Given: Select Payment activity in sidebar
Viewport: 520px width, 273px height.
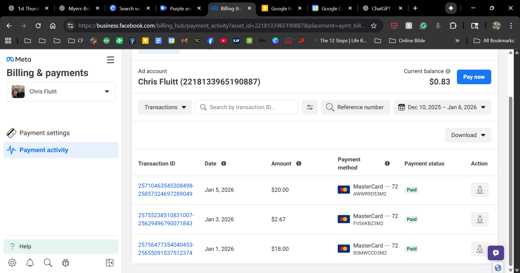Looking at the screenshot, I should (x=44, y=150).
